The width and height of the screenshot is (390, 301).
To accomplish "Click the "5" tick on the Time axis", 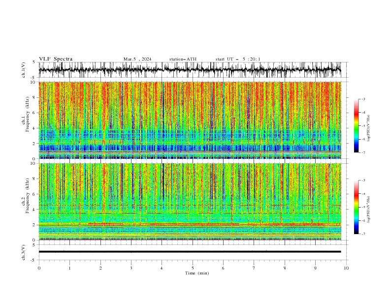I will (193, 268).
